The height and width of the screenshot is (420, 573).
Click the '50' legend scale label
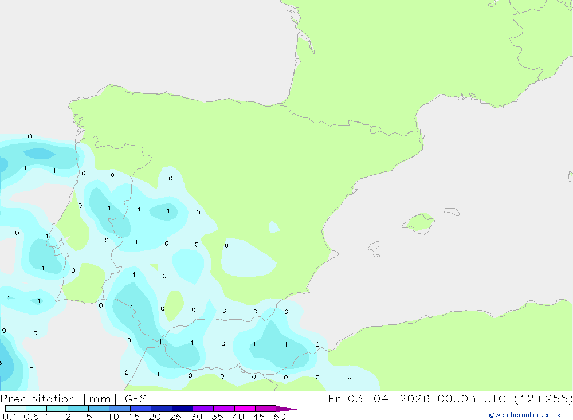click(280, 417)
